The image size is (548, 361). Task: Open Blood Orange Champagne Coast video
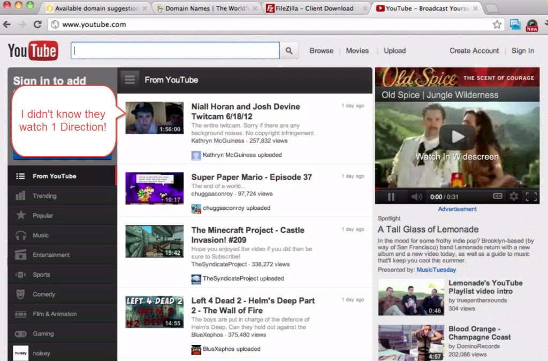point(479,333)
